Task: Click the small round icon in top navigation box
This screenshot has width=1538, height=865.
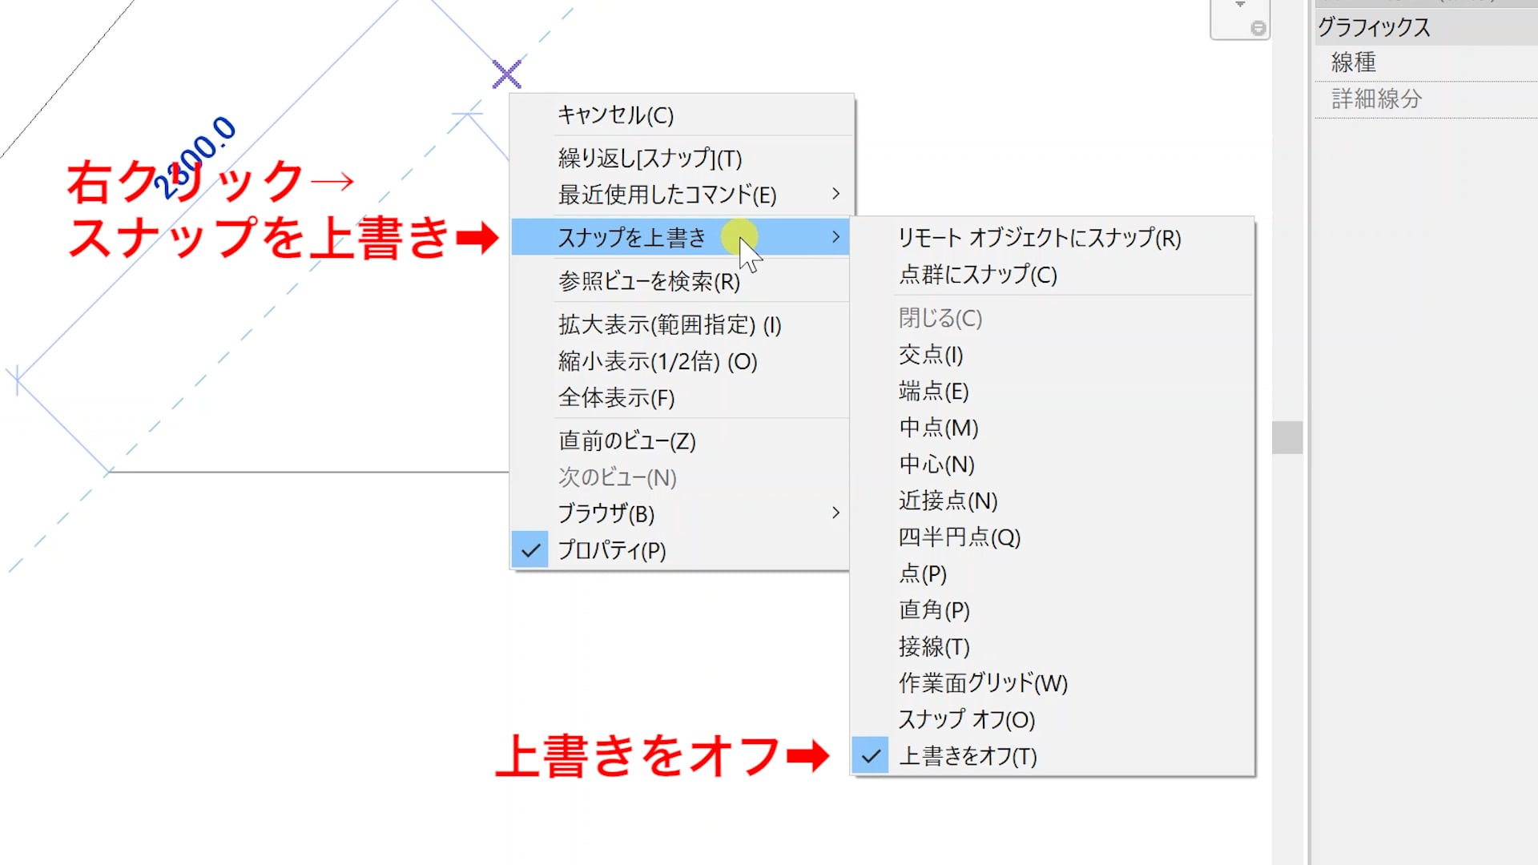Action: click(x=1258, y=28)
